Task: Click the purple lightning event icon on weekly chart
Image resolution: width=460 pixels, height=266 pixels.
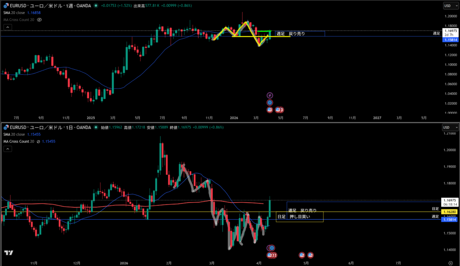Action: [x=270, y=95]
